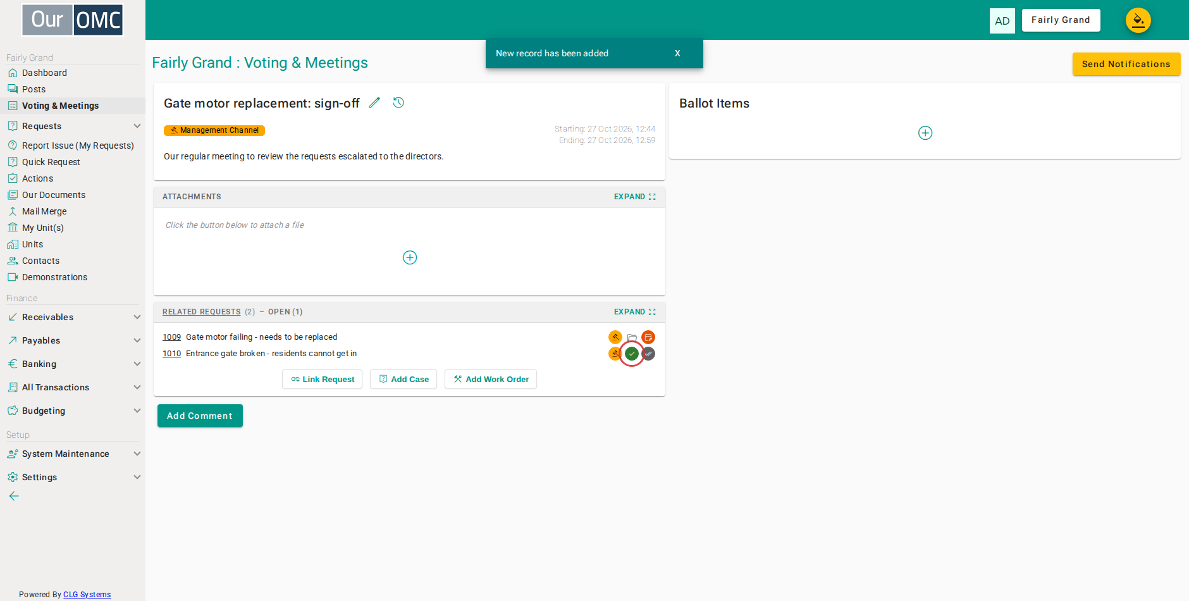Click the Send Notifications button

[1126, 64]
